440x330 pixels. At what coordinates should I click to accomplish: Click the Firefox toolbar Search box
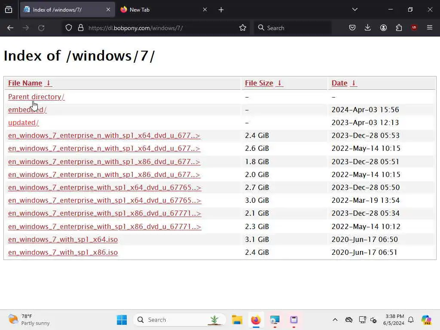293,28
